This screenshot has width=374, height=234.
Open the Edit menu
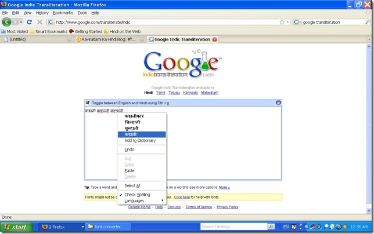click(x=16, y=13)
